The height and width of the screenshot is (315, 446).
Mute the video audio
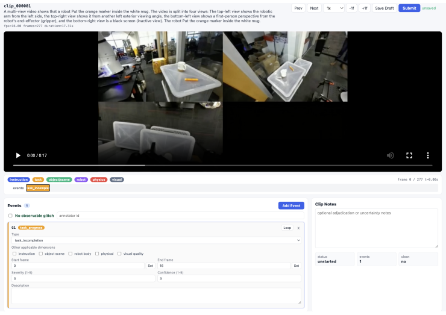click(x=391, y=155)
